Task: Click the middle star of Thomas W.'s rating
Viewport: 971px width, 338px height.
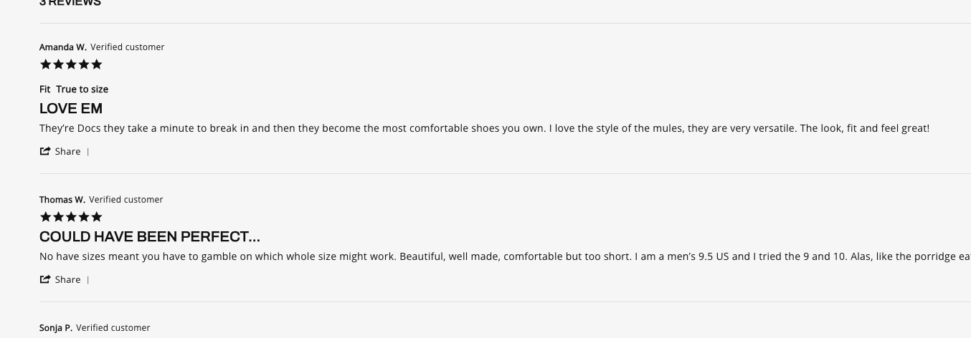Action: (x=71, y=217)
